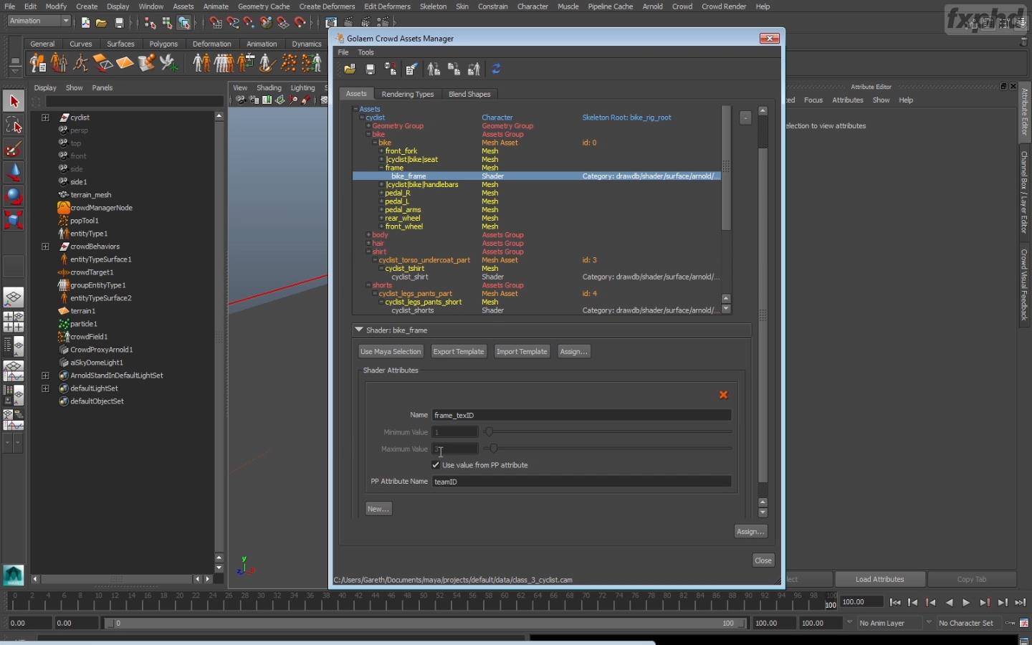Open the Animation menu set dropdown
The image size is (1032, 645).
point(39,21)
